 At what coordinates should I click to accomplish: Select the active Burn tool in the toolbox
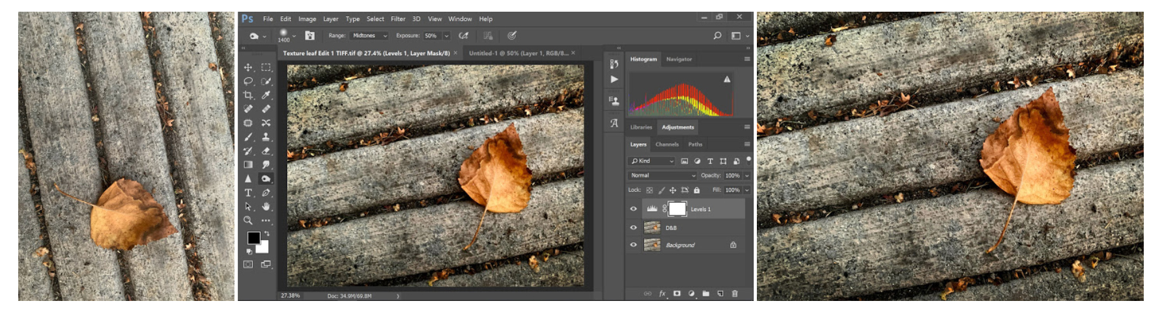point(266,179)
